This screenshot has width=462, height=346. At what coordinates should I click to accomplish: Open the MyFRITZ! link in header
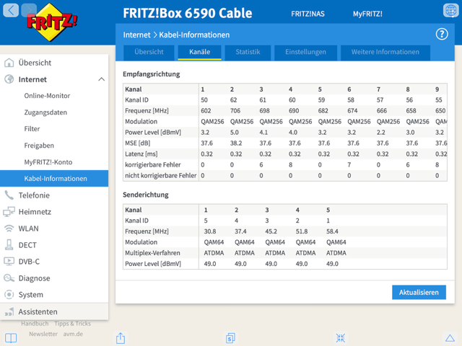point(367,14)
